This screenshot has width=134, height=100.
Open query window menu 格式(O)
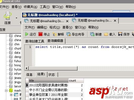click(x=55, y=27)
